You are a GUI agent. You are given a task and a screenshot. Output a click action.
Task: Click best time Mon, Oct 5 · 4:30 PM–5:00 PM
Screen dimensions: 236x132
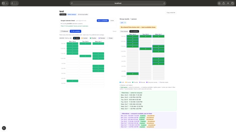131,97
